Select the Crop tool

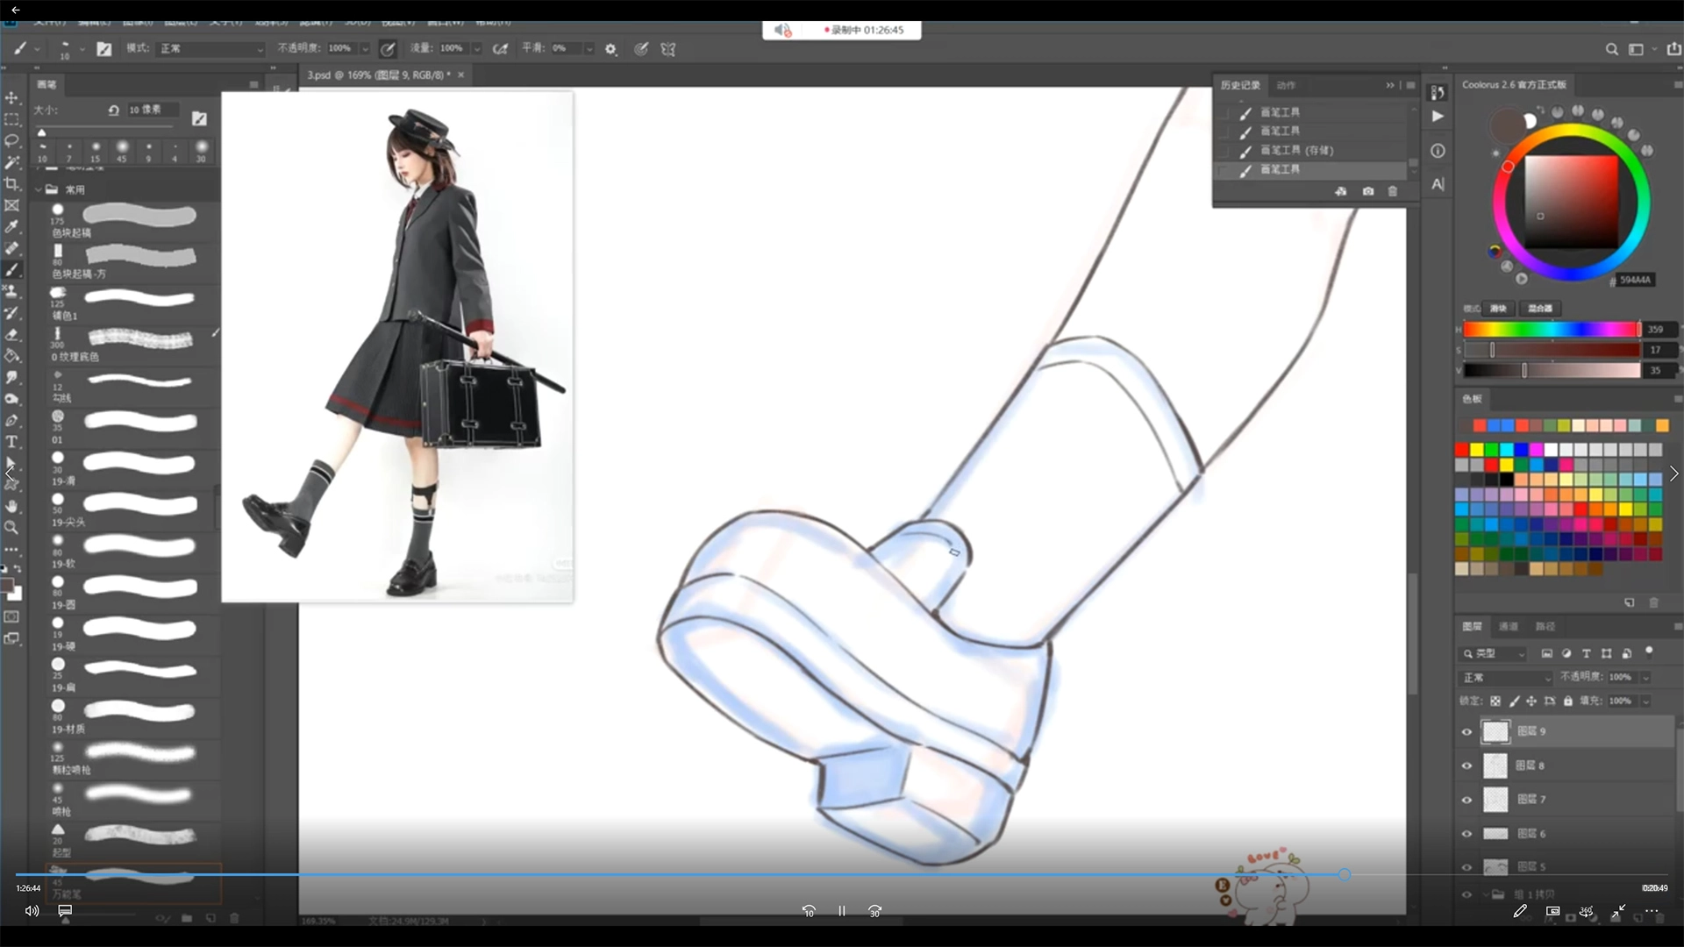click(x=12, y=183)
